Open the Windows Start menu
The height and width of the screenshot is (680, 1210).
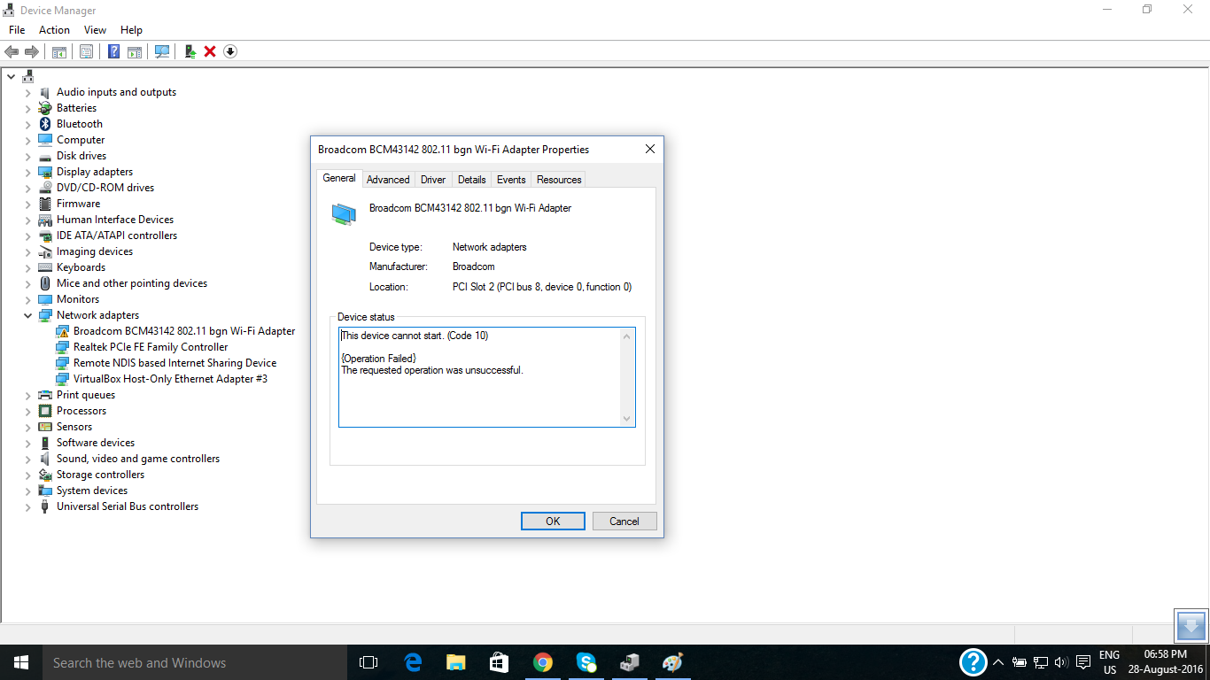pos(21,662)
